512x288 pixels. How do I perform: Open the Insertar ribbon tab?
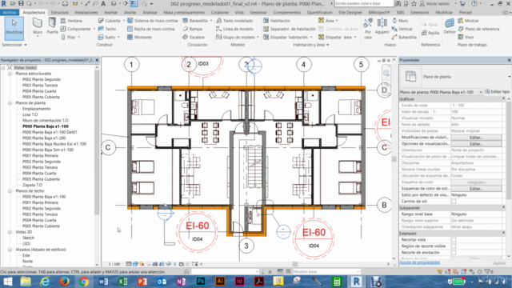click(111, 13)
